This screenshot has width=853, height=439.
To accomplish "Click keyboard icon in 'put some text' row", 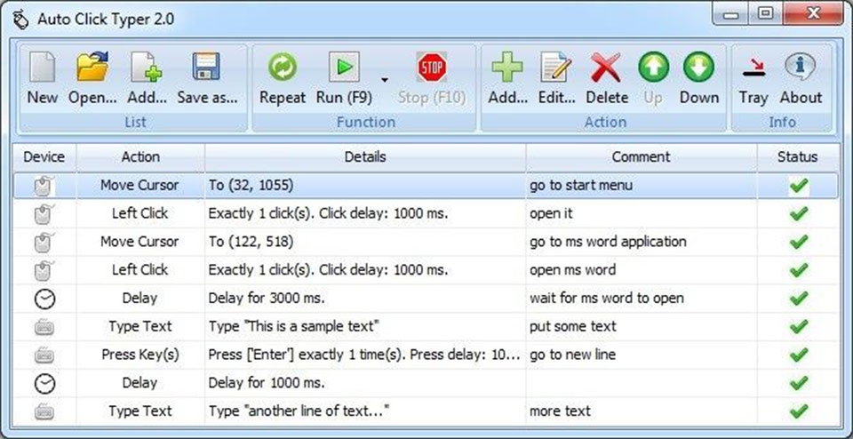I will click(x=44, y=327).
